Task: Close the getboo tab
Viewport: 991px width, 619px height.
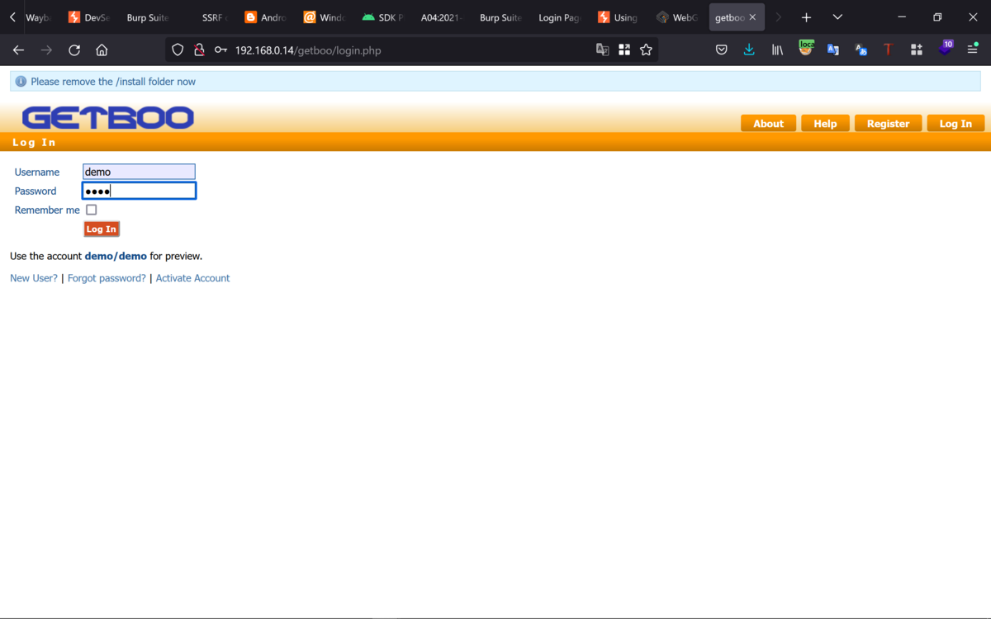Action: (752, 17)
